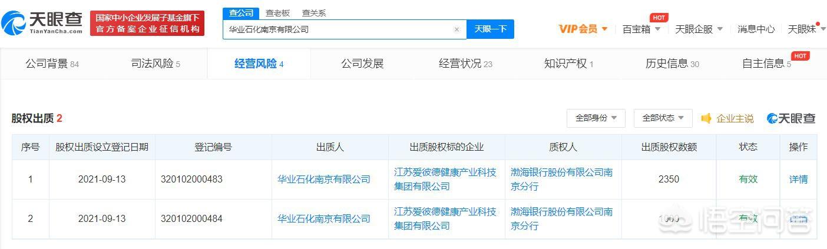Click the 企业主说 link
Screen dimensions: 827x249
pyautogui.click(x=735, y=118)
